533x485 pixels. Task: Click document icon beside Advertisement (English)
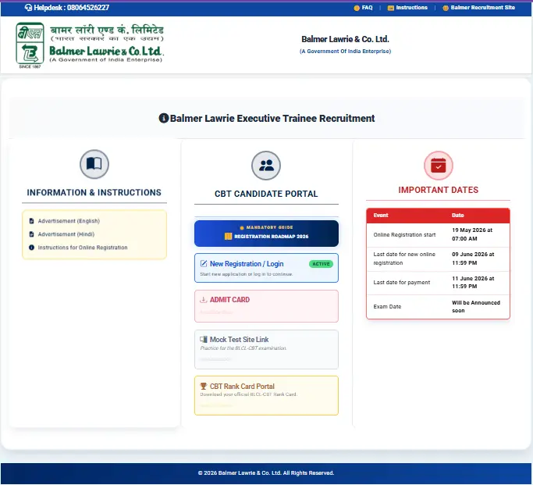pyautogui.click(x=32, y=221)
